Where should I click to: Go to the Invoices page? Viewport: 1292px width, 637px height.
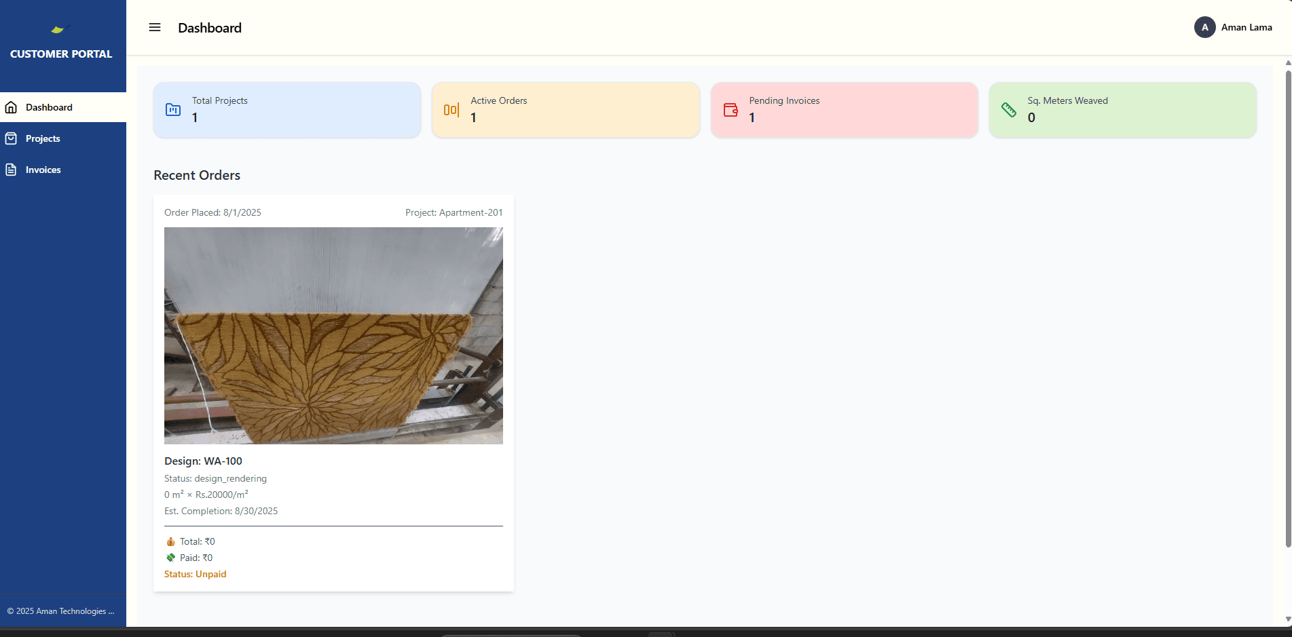(x=43, y=170)
